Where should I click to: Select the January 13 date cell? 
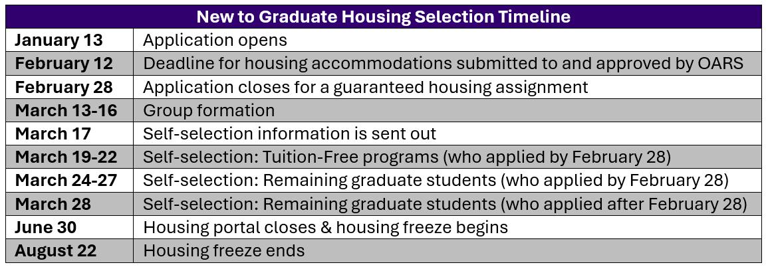coord(70,40)
